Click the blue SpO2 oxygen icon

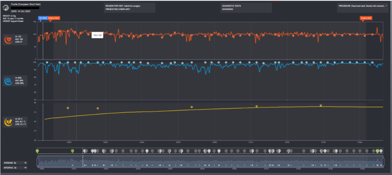9,80
